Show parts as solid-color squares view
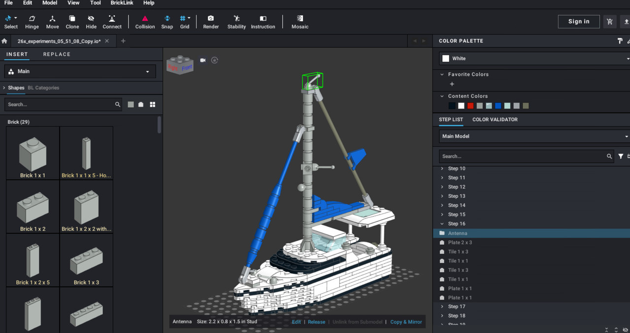Image resolution: width=630 pixels, height=333 pixels. [x=131, y=104]
